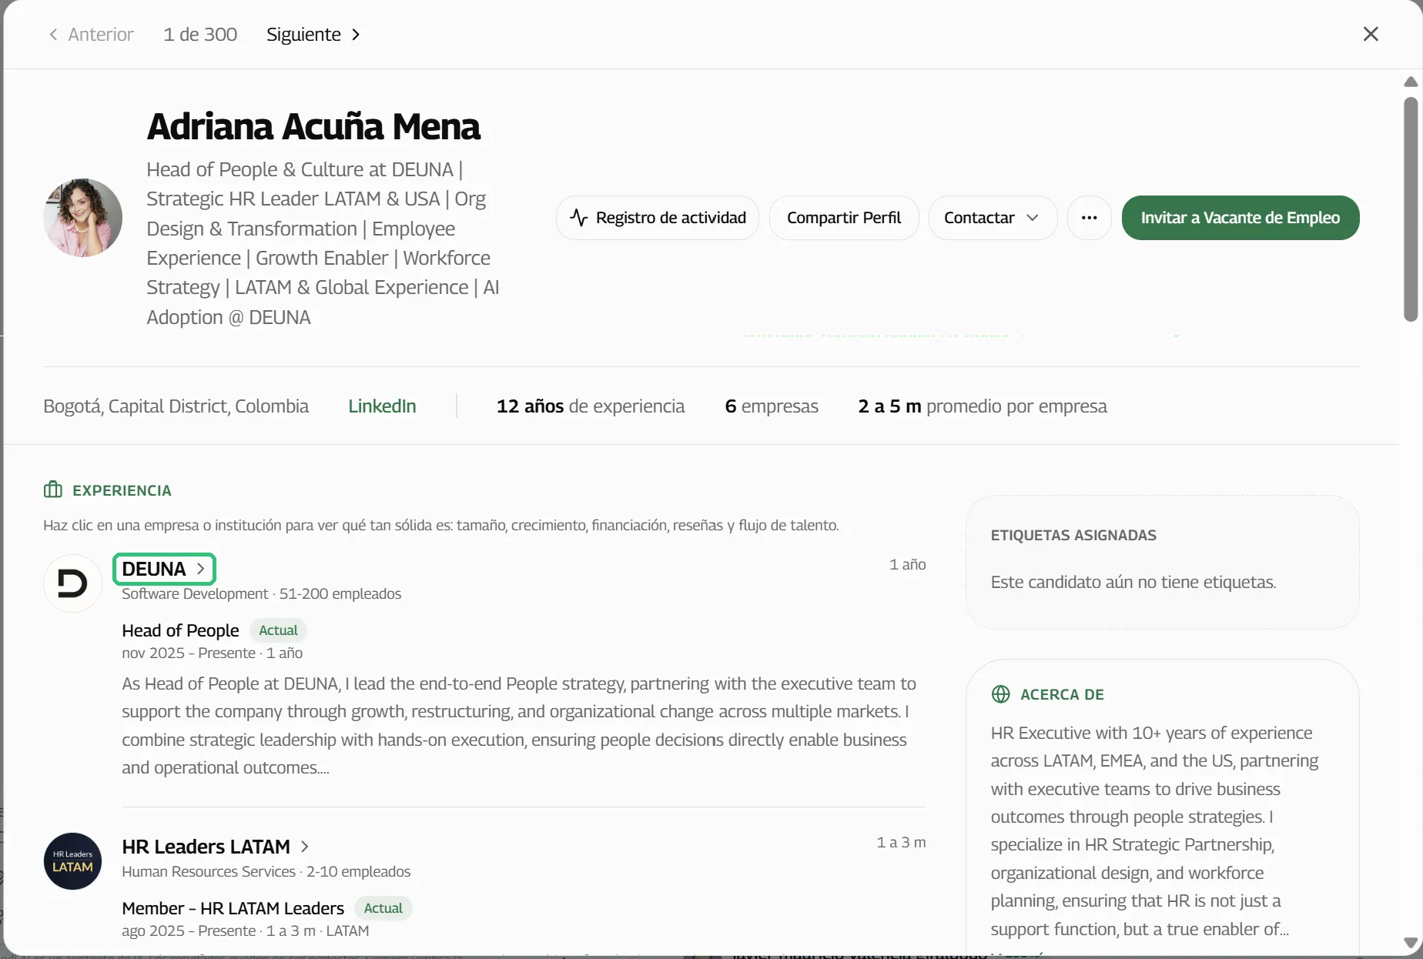Click the Experiencia briefcase icon
This screenshot has height=959, width=1423.
tap(53, 490)
